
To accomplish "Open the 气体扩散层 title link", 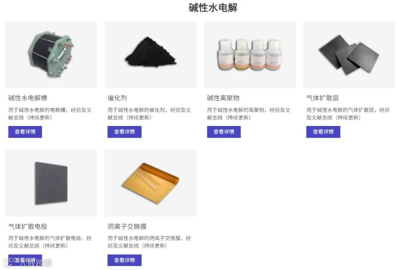I will (x=323, y=98).
